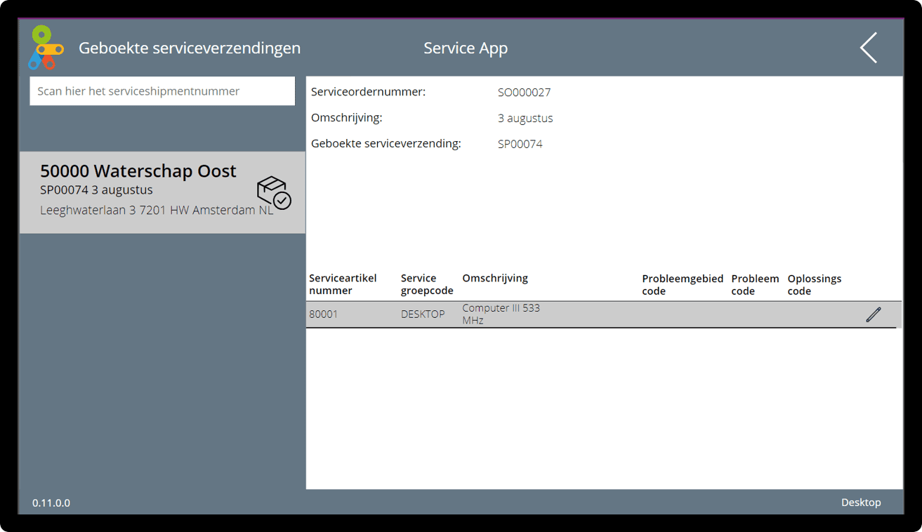The width and height of the screenshot is (922, 532).
Task: Click the Omschrijving label above the table
Action: [347, 118]
